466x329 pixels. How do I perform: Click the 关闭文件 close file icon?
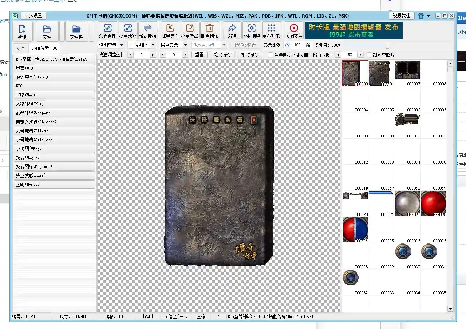pyautogui.click(x=294, y=31)
